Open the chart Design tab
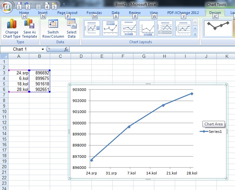The image size is (235, 190). (215, 13)
